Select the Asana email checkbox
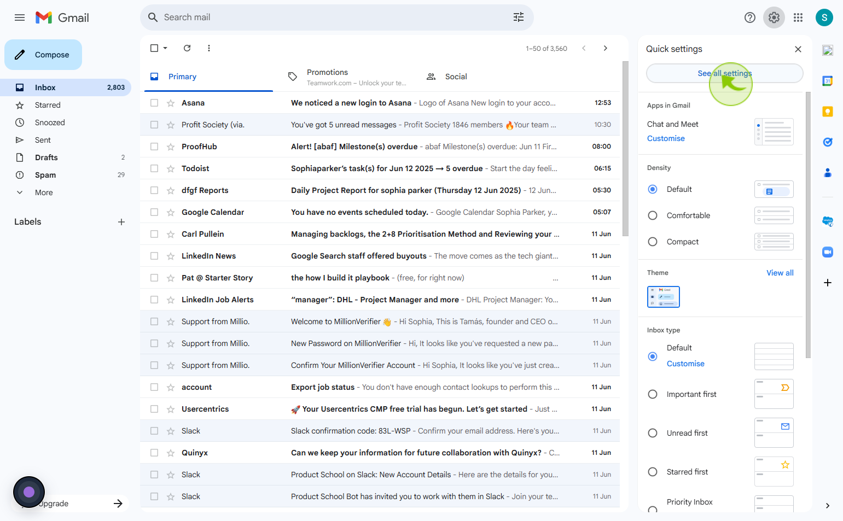 coord(154,103)
